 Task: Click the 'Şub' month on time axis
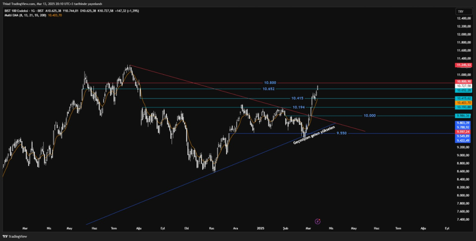click(285, 228)
